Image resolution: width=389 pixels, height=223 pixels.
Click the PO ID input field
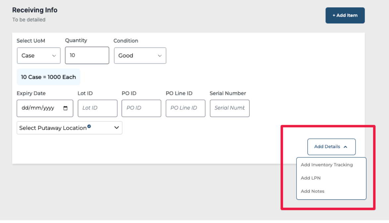pos(141,108)
